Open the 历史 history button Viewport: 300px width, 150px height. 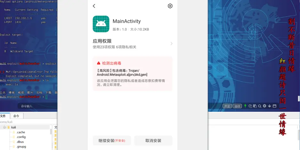[227, 106]
